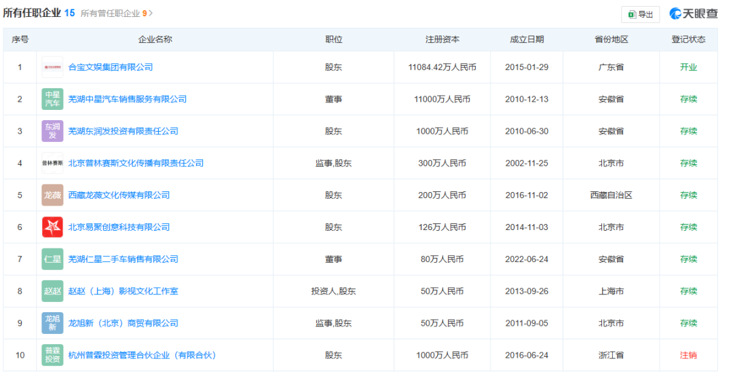733x378 pixels.
Task: Expand 所有曾任职企业 9 past companies list
Action: [117, 14]
